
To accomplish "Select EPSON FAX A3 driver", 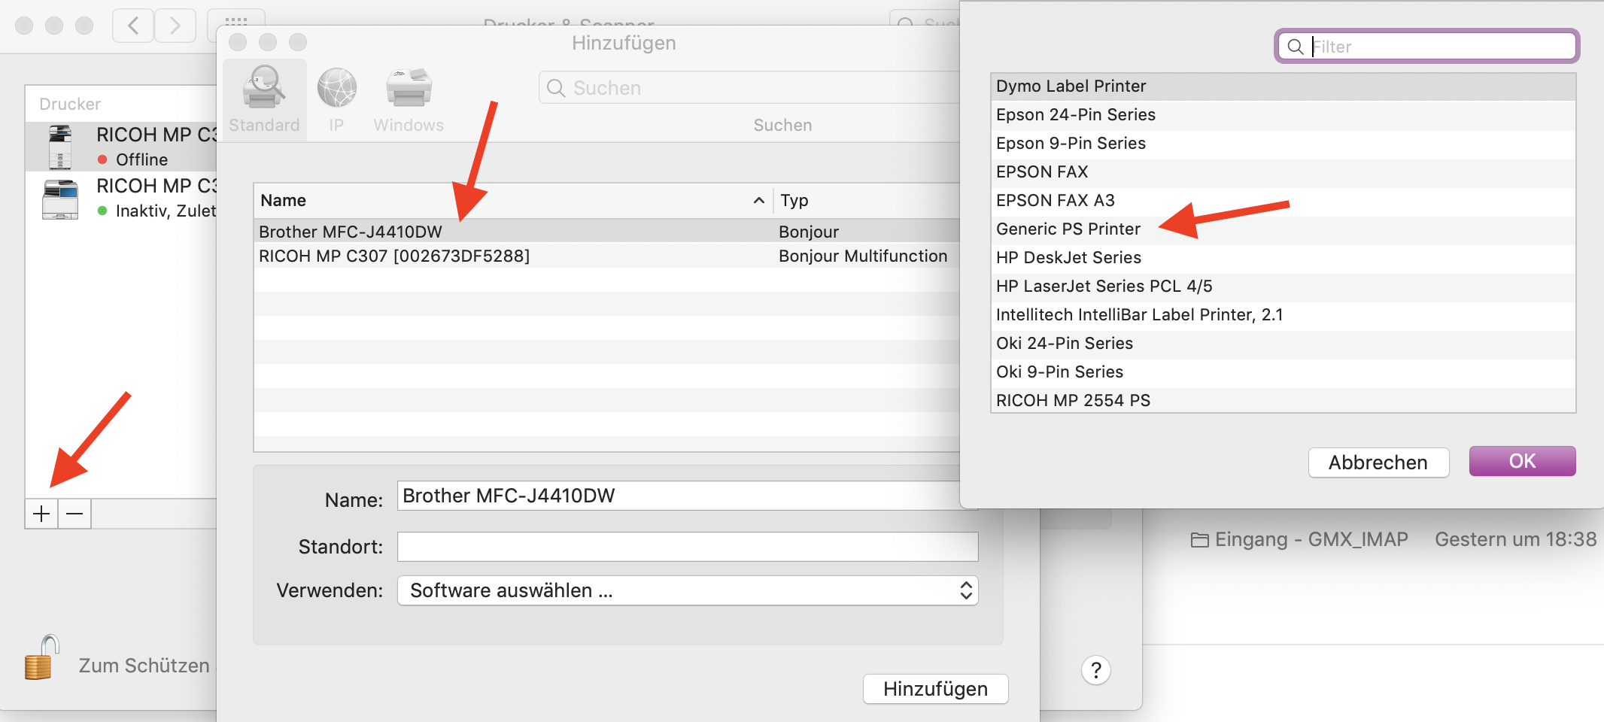I will [x=1284, y=201].
